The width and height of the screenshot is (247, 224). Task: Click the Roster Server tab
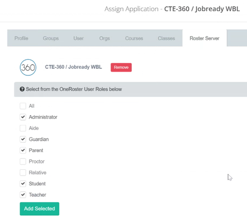point(205,38)
